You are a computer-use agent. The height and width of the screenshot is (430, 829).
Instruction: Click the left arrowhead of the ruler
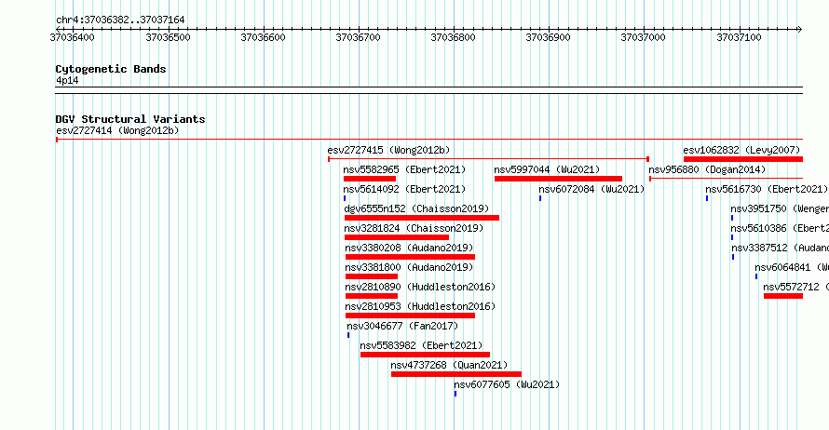[58, 30]
